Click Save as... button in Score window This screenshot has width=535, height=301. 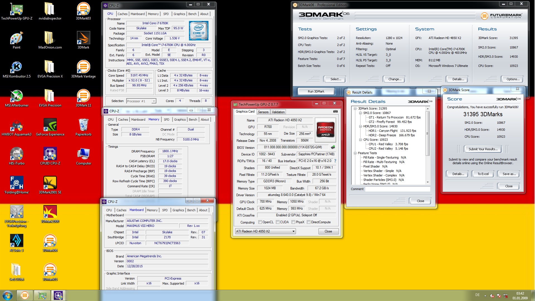pos(509,174)
